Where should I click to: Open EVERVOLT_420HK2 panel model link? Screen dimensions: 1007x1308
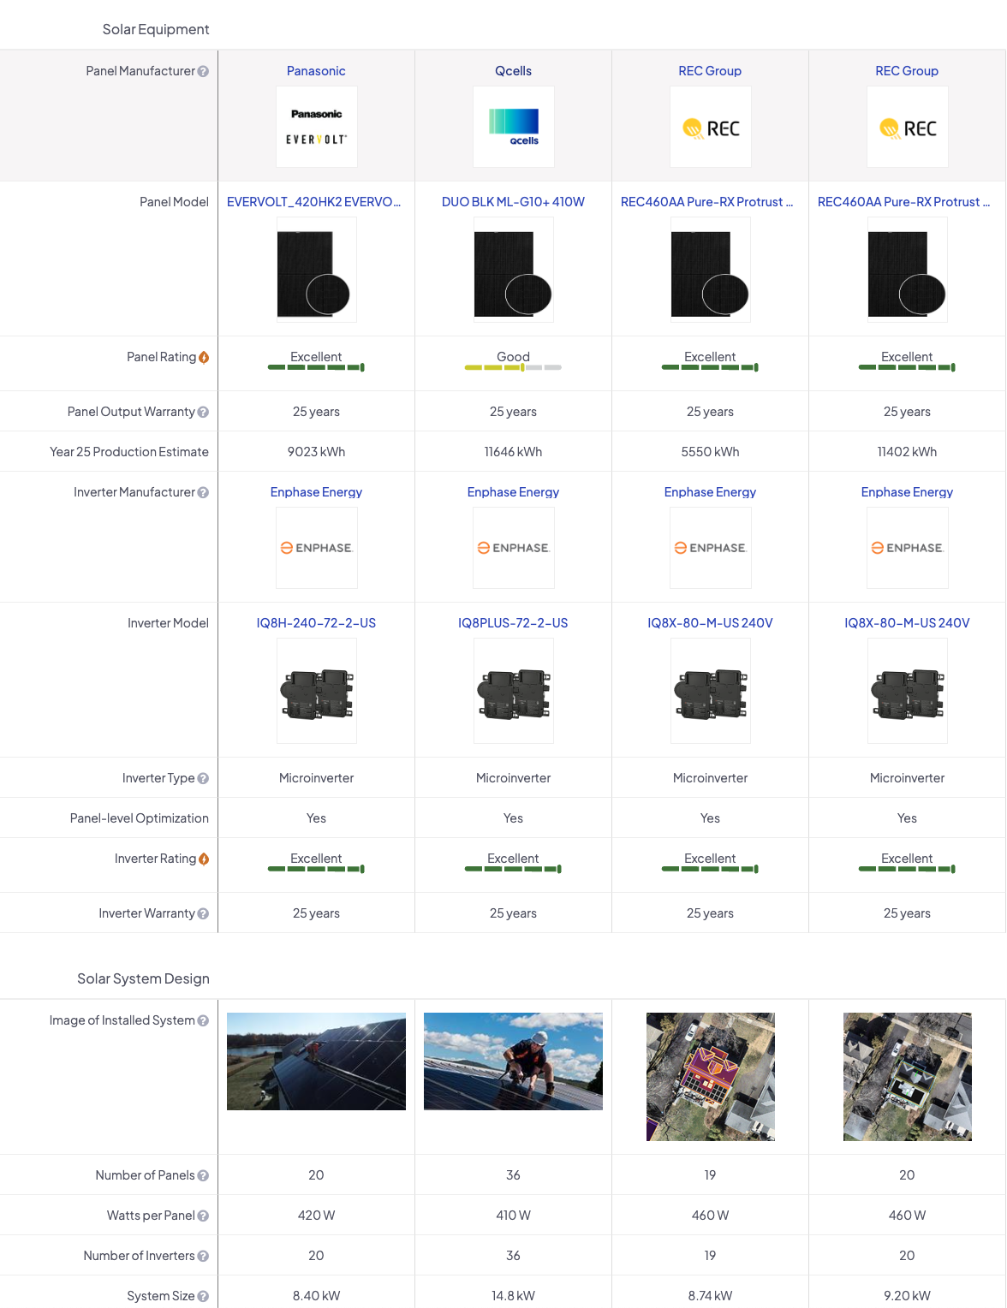[313, 202]
